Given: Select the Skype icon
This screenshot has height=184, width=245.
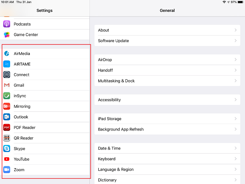Looking at the screenshot, I should point(6,148).
